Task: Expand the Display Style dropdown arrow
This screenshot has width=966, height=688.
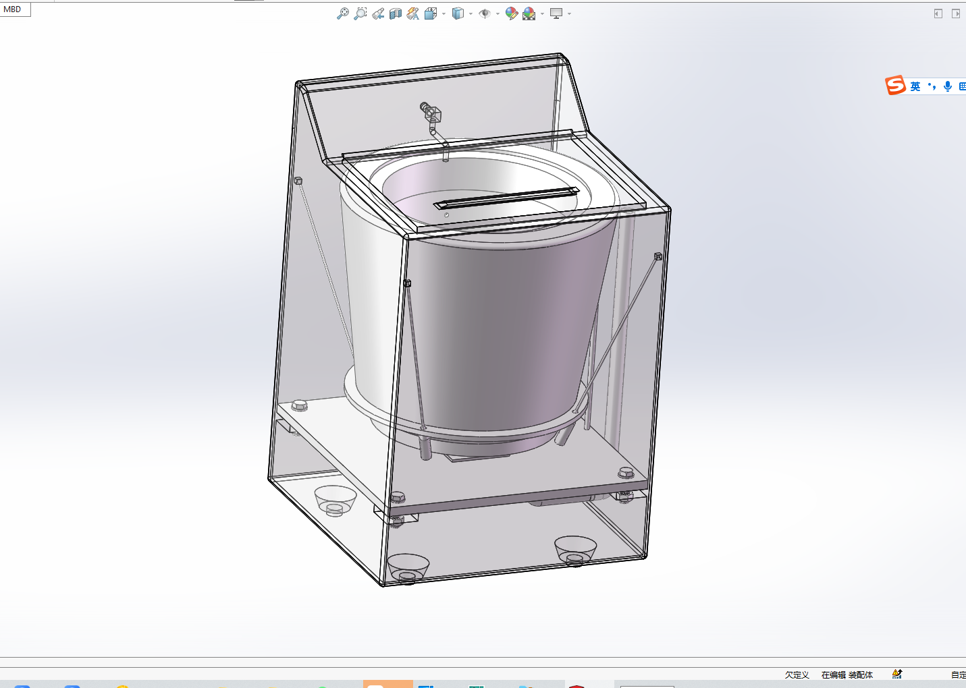Action: point(471,13)
